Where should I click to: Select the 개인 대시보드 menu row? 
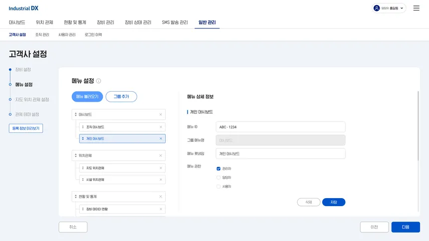tap(122, 138)
